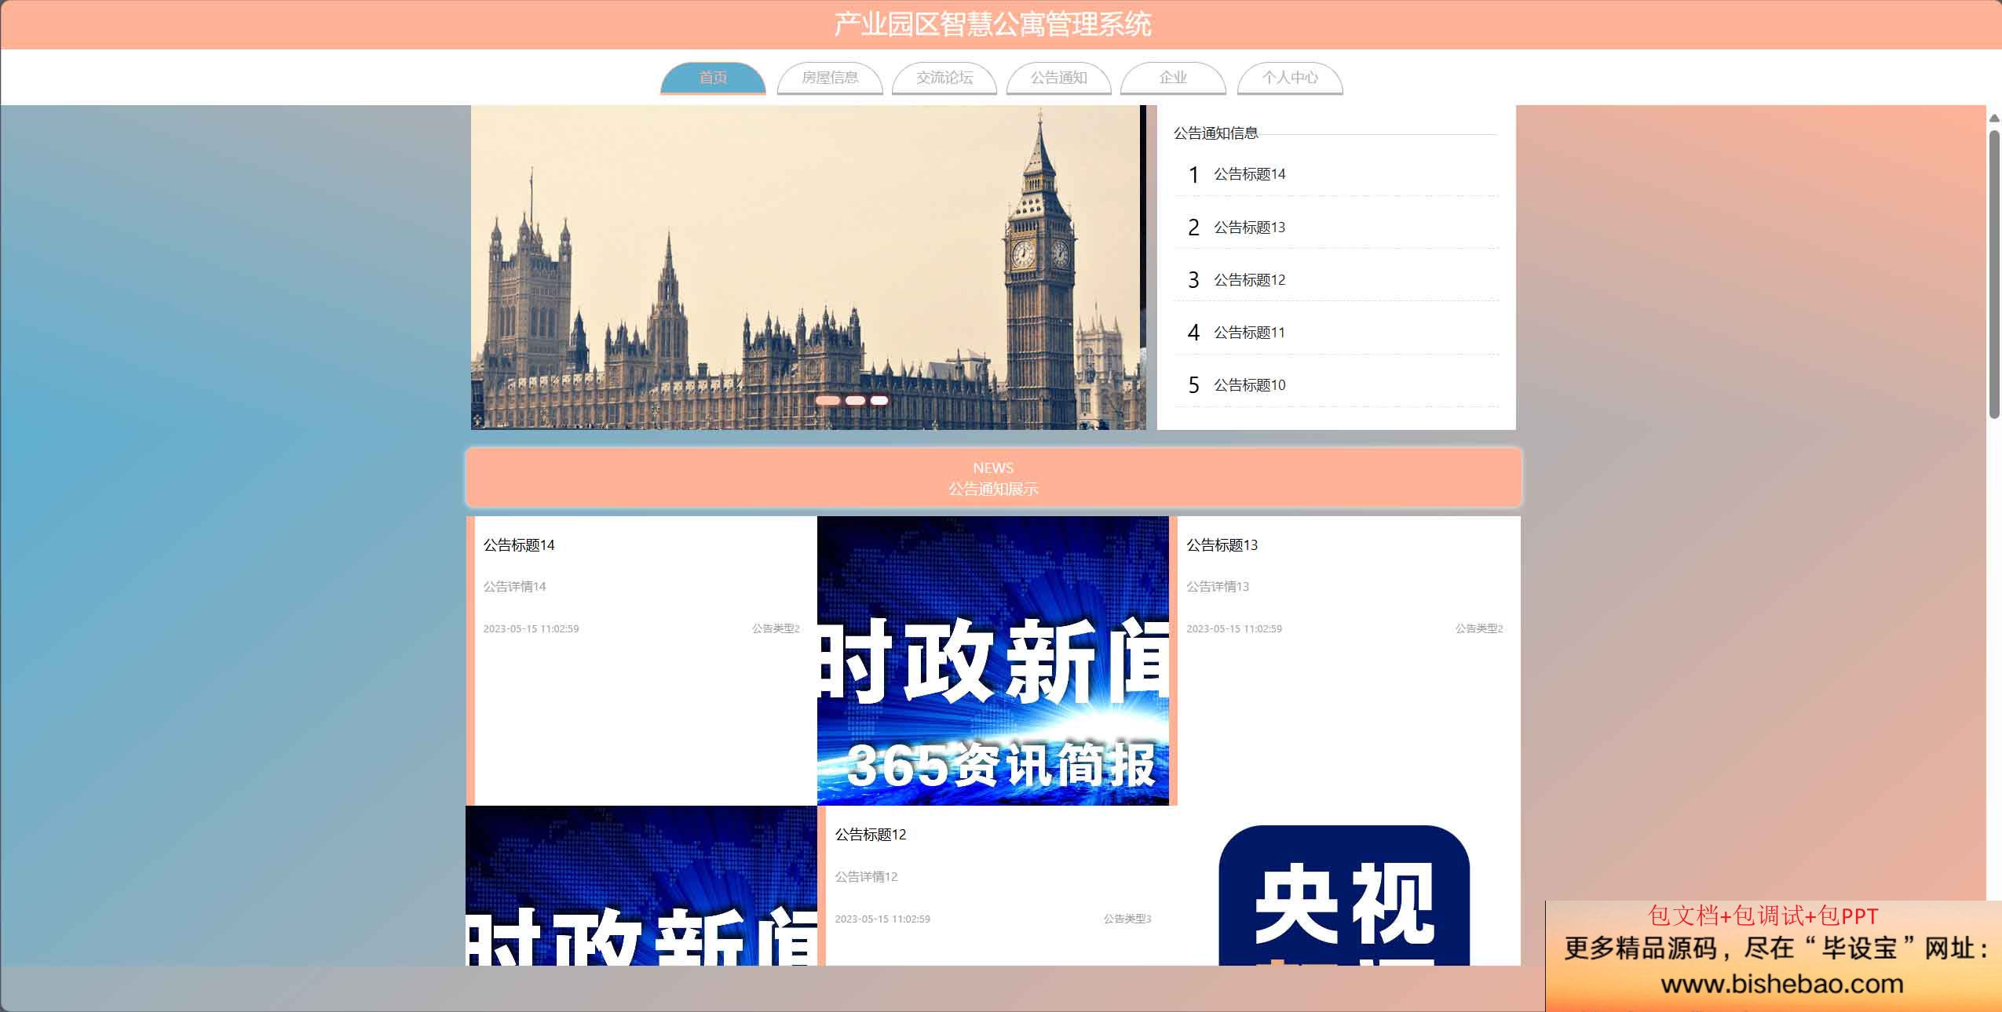Screen dimensions: 2002x1012
Task: Click the 公告详情12 description text
Action: pos(866,877)
